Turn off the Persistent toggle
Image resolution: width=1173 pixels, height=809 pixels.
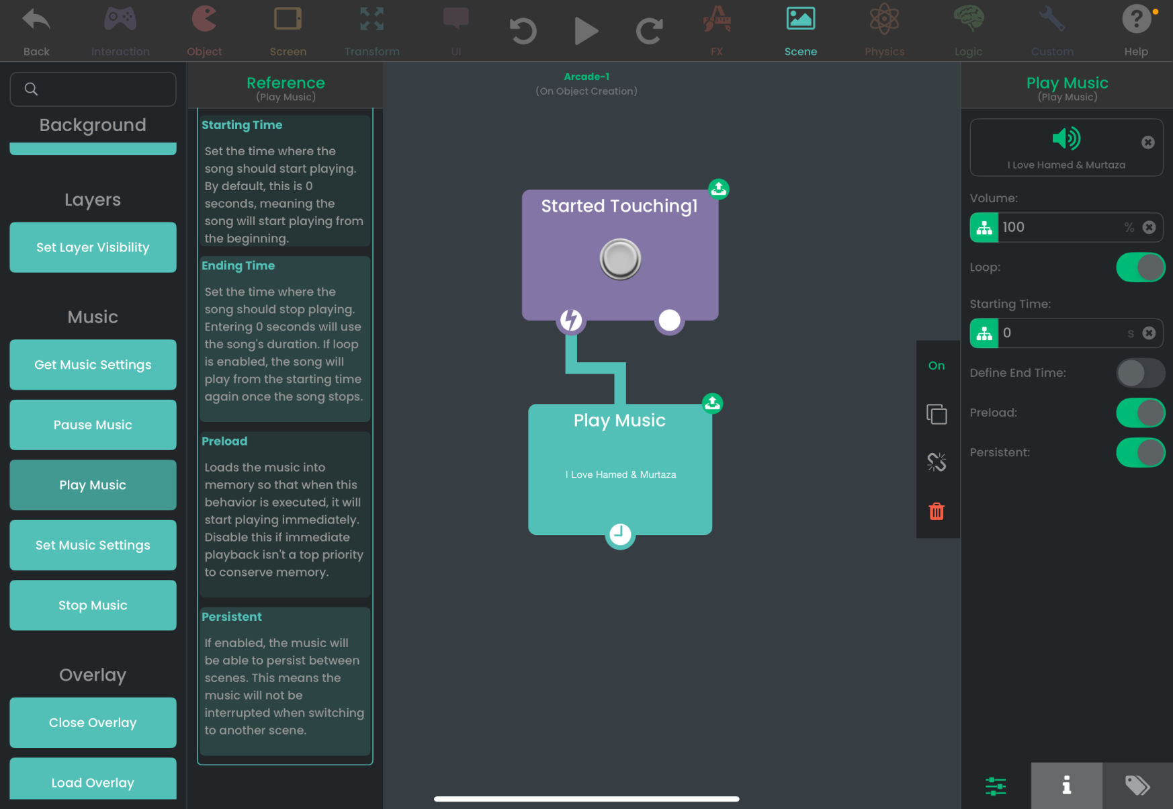[1140, 453]
